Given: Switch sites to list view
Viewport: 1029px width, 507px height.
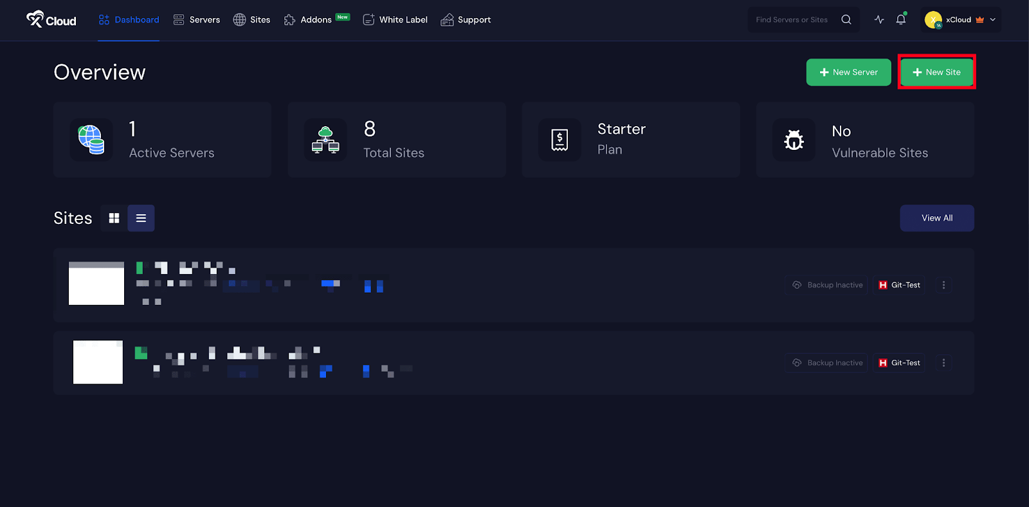Looking at the screenshot, I should [141, 218].
